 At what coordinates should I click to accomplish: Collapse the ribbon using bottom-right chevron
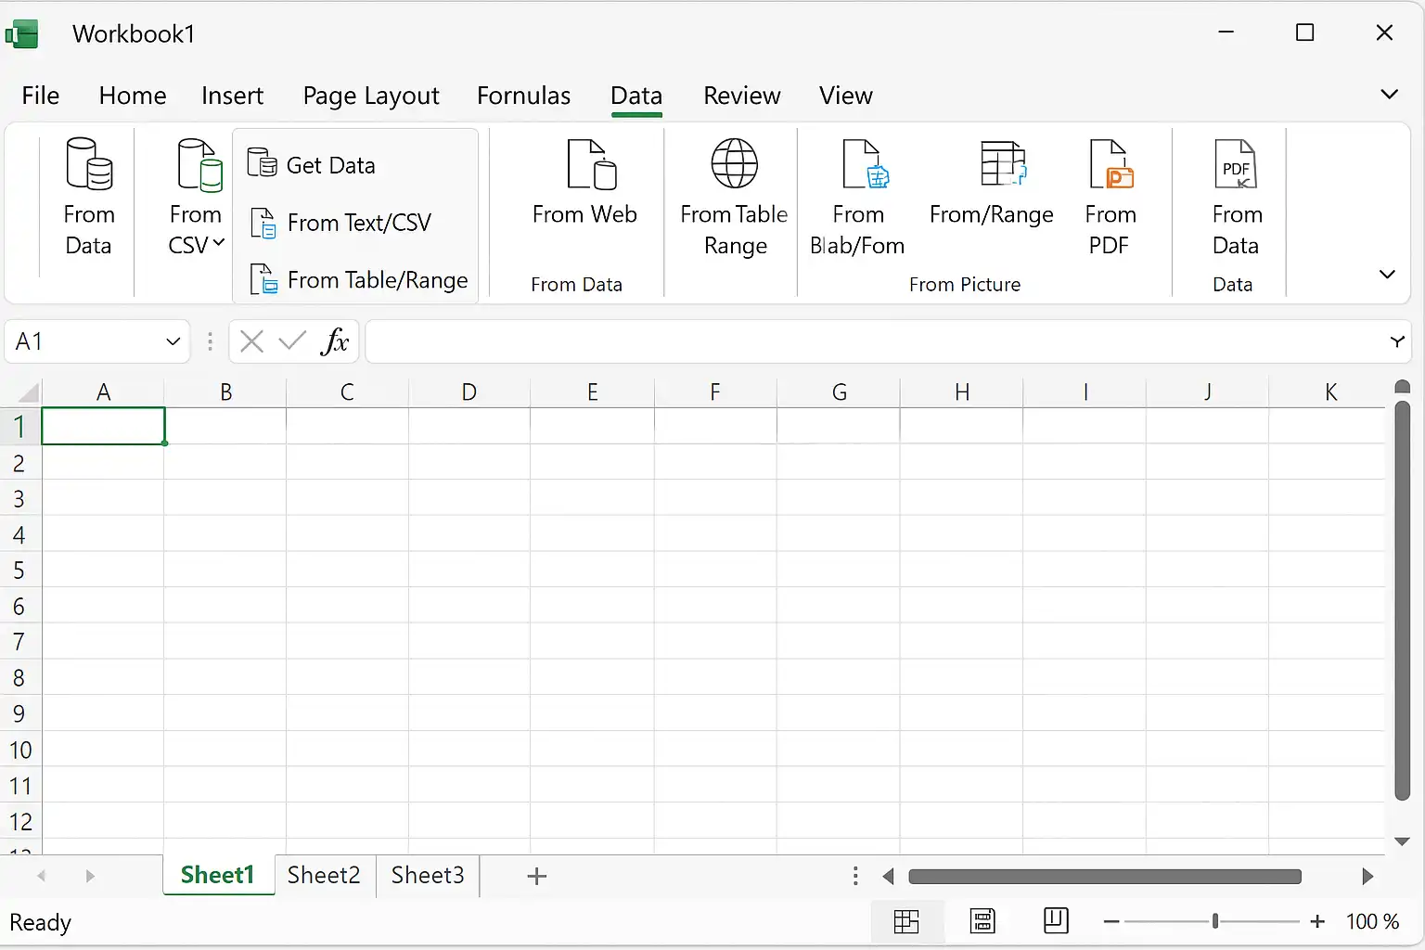click(x=1387, y=274)
